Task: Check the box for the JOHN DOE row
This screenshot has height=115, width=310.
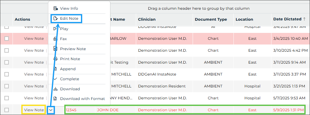Action: [7, 110]
